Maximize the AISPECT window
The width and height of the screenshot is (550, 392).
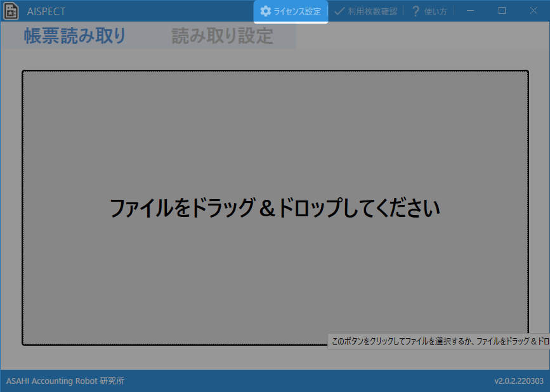coord(502,11)
